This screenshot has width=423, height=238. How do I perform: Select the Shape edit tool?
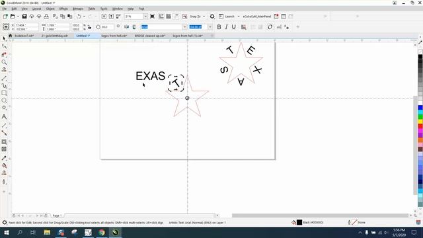coord(4,46)
